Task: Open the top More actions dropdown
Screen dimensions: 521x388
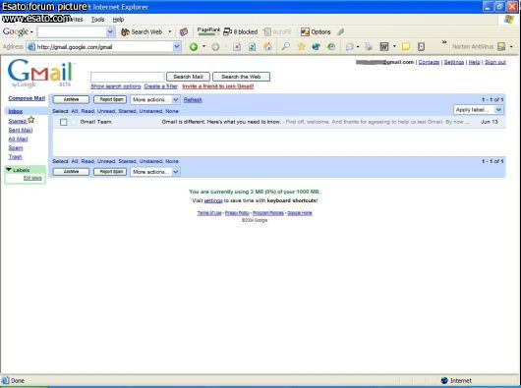Action: [x=155, y=99]
